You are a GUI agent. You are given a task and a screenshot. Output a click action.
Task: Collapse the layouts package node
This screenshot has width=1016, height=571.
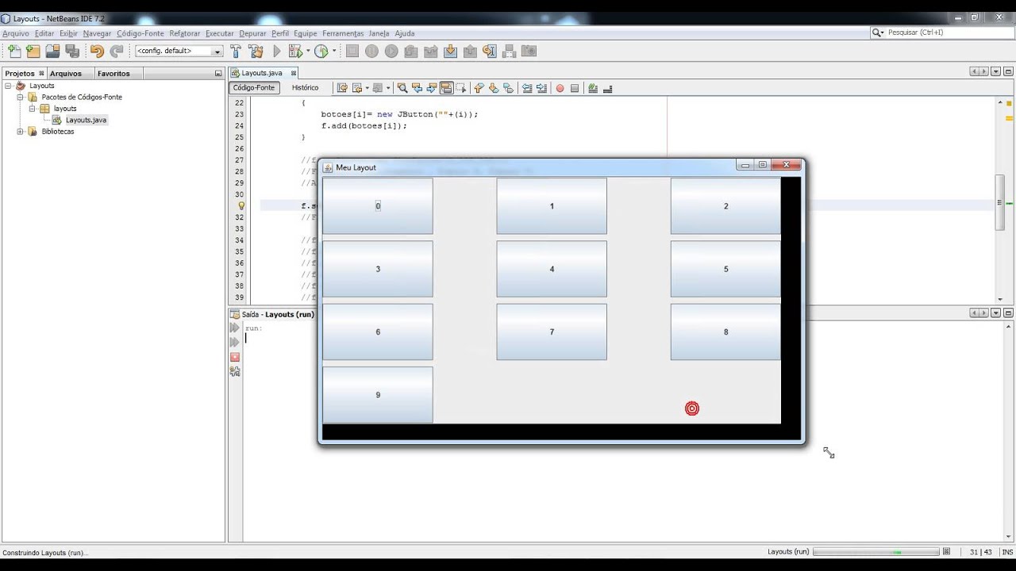pyautogui.click(x=33, y=109)
